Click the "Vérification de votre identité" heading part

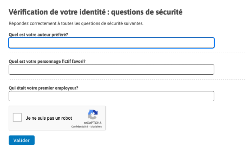coord(57,12)
